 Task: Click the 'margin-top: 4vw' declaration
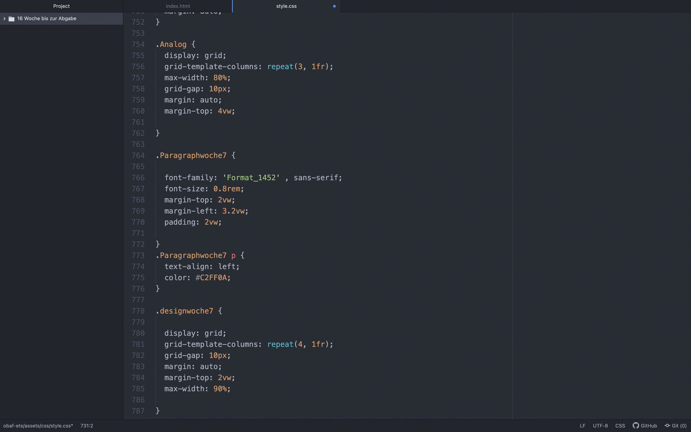(200, 111)
